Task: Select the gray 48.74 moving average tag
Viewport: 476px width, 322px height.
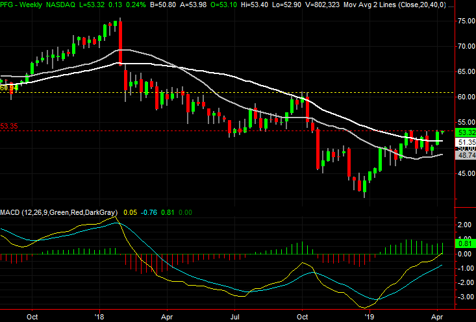Action: [x=466, y=155]
